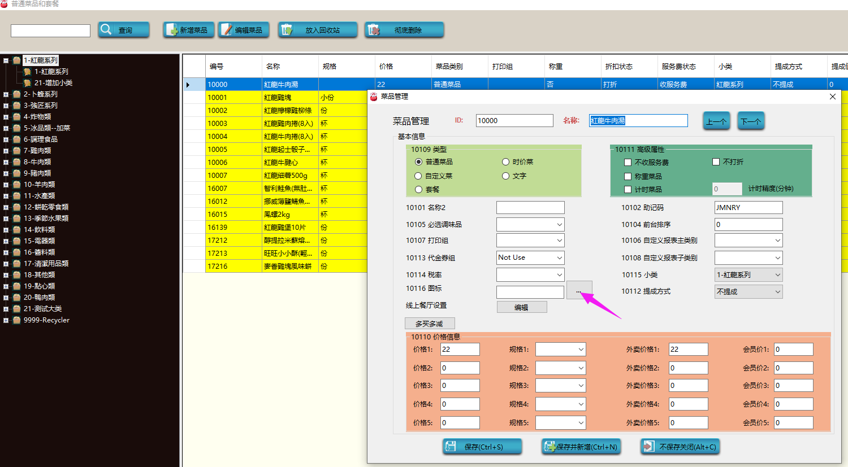Click the 上一个 previous button
Image resolution: width=848 pixels, height=467 pixels.
[x=716, y=121]
